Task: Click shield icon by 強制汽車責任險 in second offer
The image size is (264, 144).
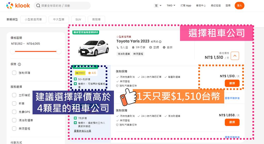Action: pyautogui.click(x=117, y=125)
